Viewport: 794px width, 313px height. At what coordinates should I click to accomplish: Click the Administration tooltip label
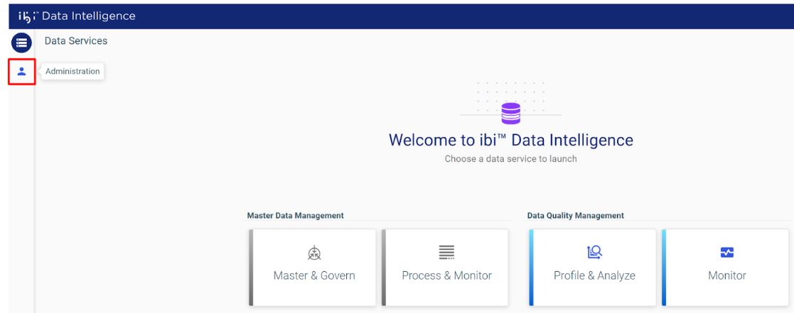[x=73, y=71]
